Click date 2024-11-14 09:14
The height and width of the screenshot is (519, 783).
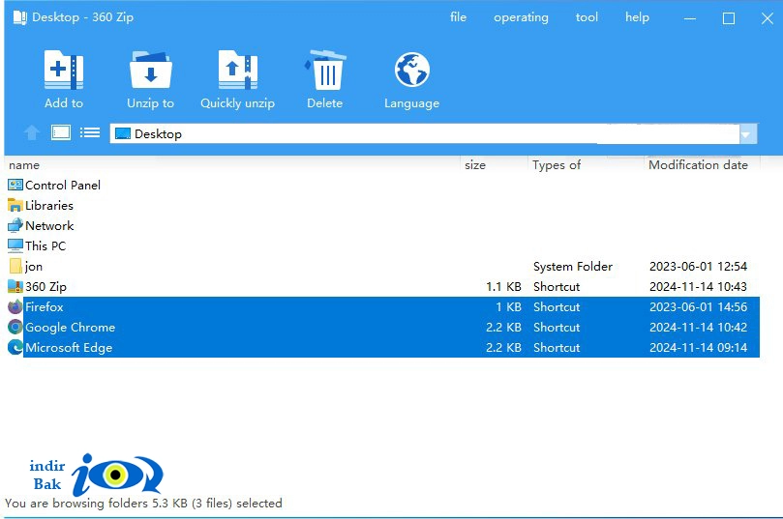tap(698, 348)
